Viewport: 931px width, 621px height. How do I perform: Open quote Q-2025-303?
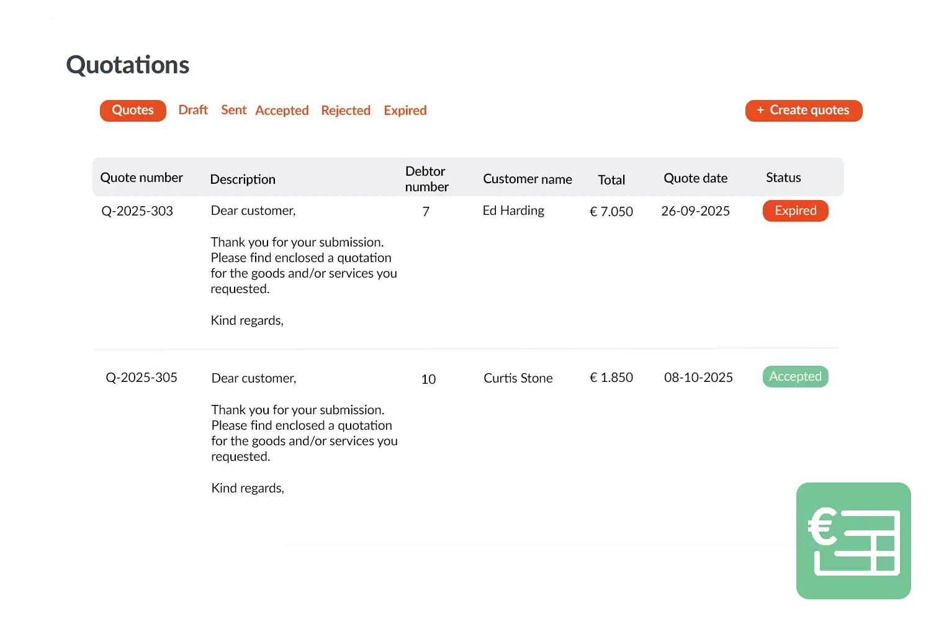[137, 211]
